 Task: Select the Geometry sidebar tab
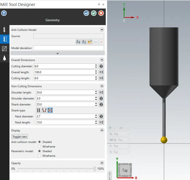(5, 39)
